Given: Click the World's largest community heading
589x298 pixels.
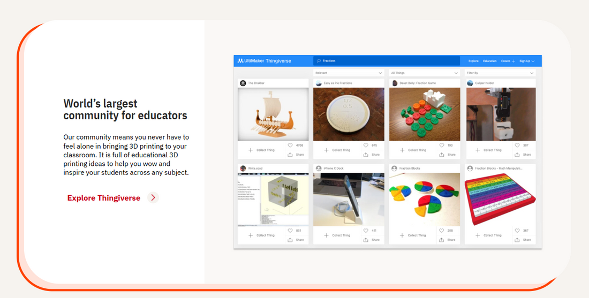Looking at the screenshot, I should tap(125, 109).
